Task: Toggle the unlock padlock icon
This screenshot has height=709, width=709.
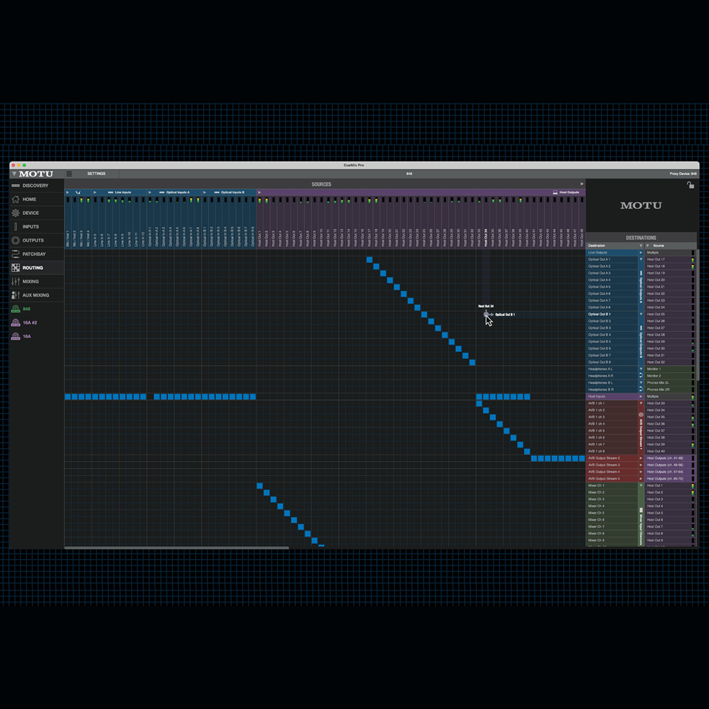Action: [x=690, y=185]
